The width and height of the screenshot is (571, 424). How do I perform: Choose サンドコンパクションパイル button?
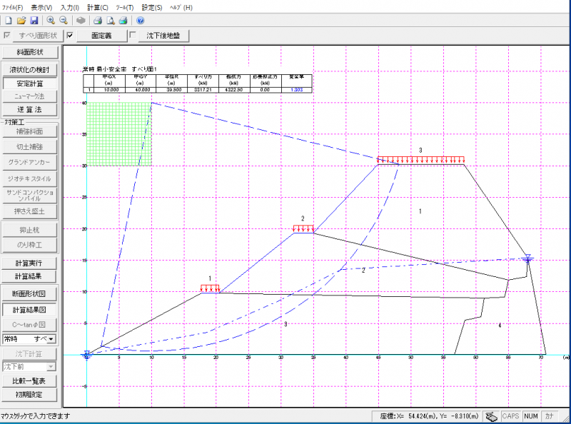(29, 196)
